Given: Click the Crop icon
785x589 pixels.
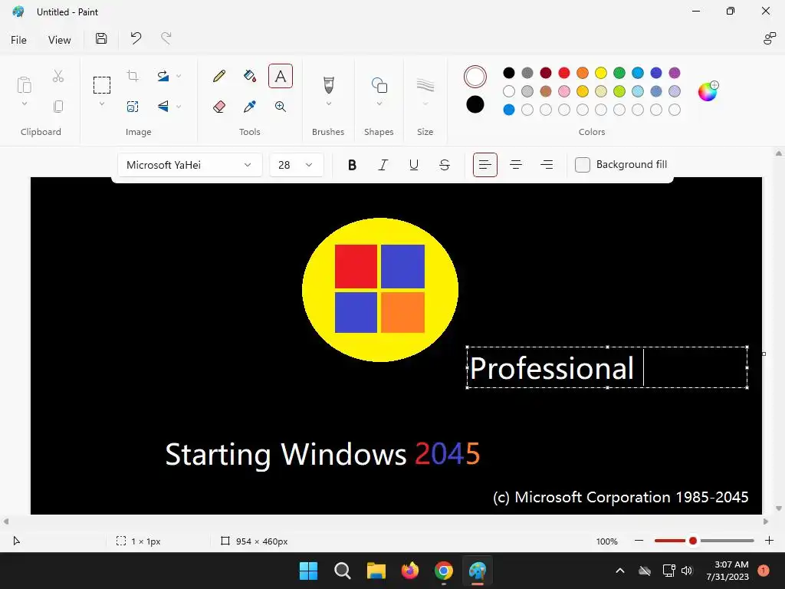Looking at the screenshot, I should coord(133,76).
